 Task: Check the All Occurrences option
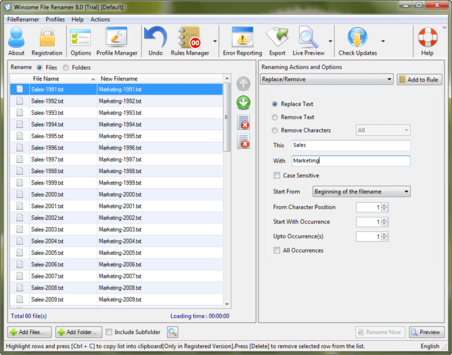[x=277, y=250]
